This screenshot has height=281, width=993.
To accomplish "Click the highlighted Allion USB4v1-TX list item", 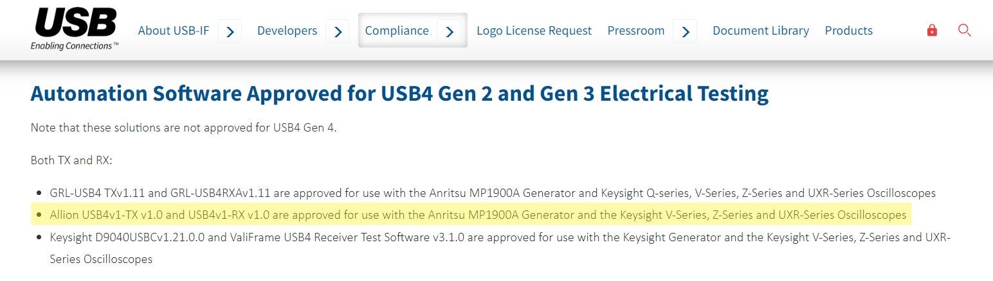I will [x=478, y=215].
